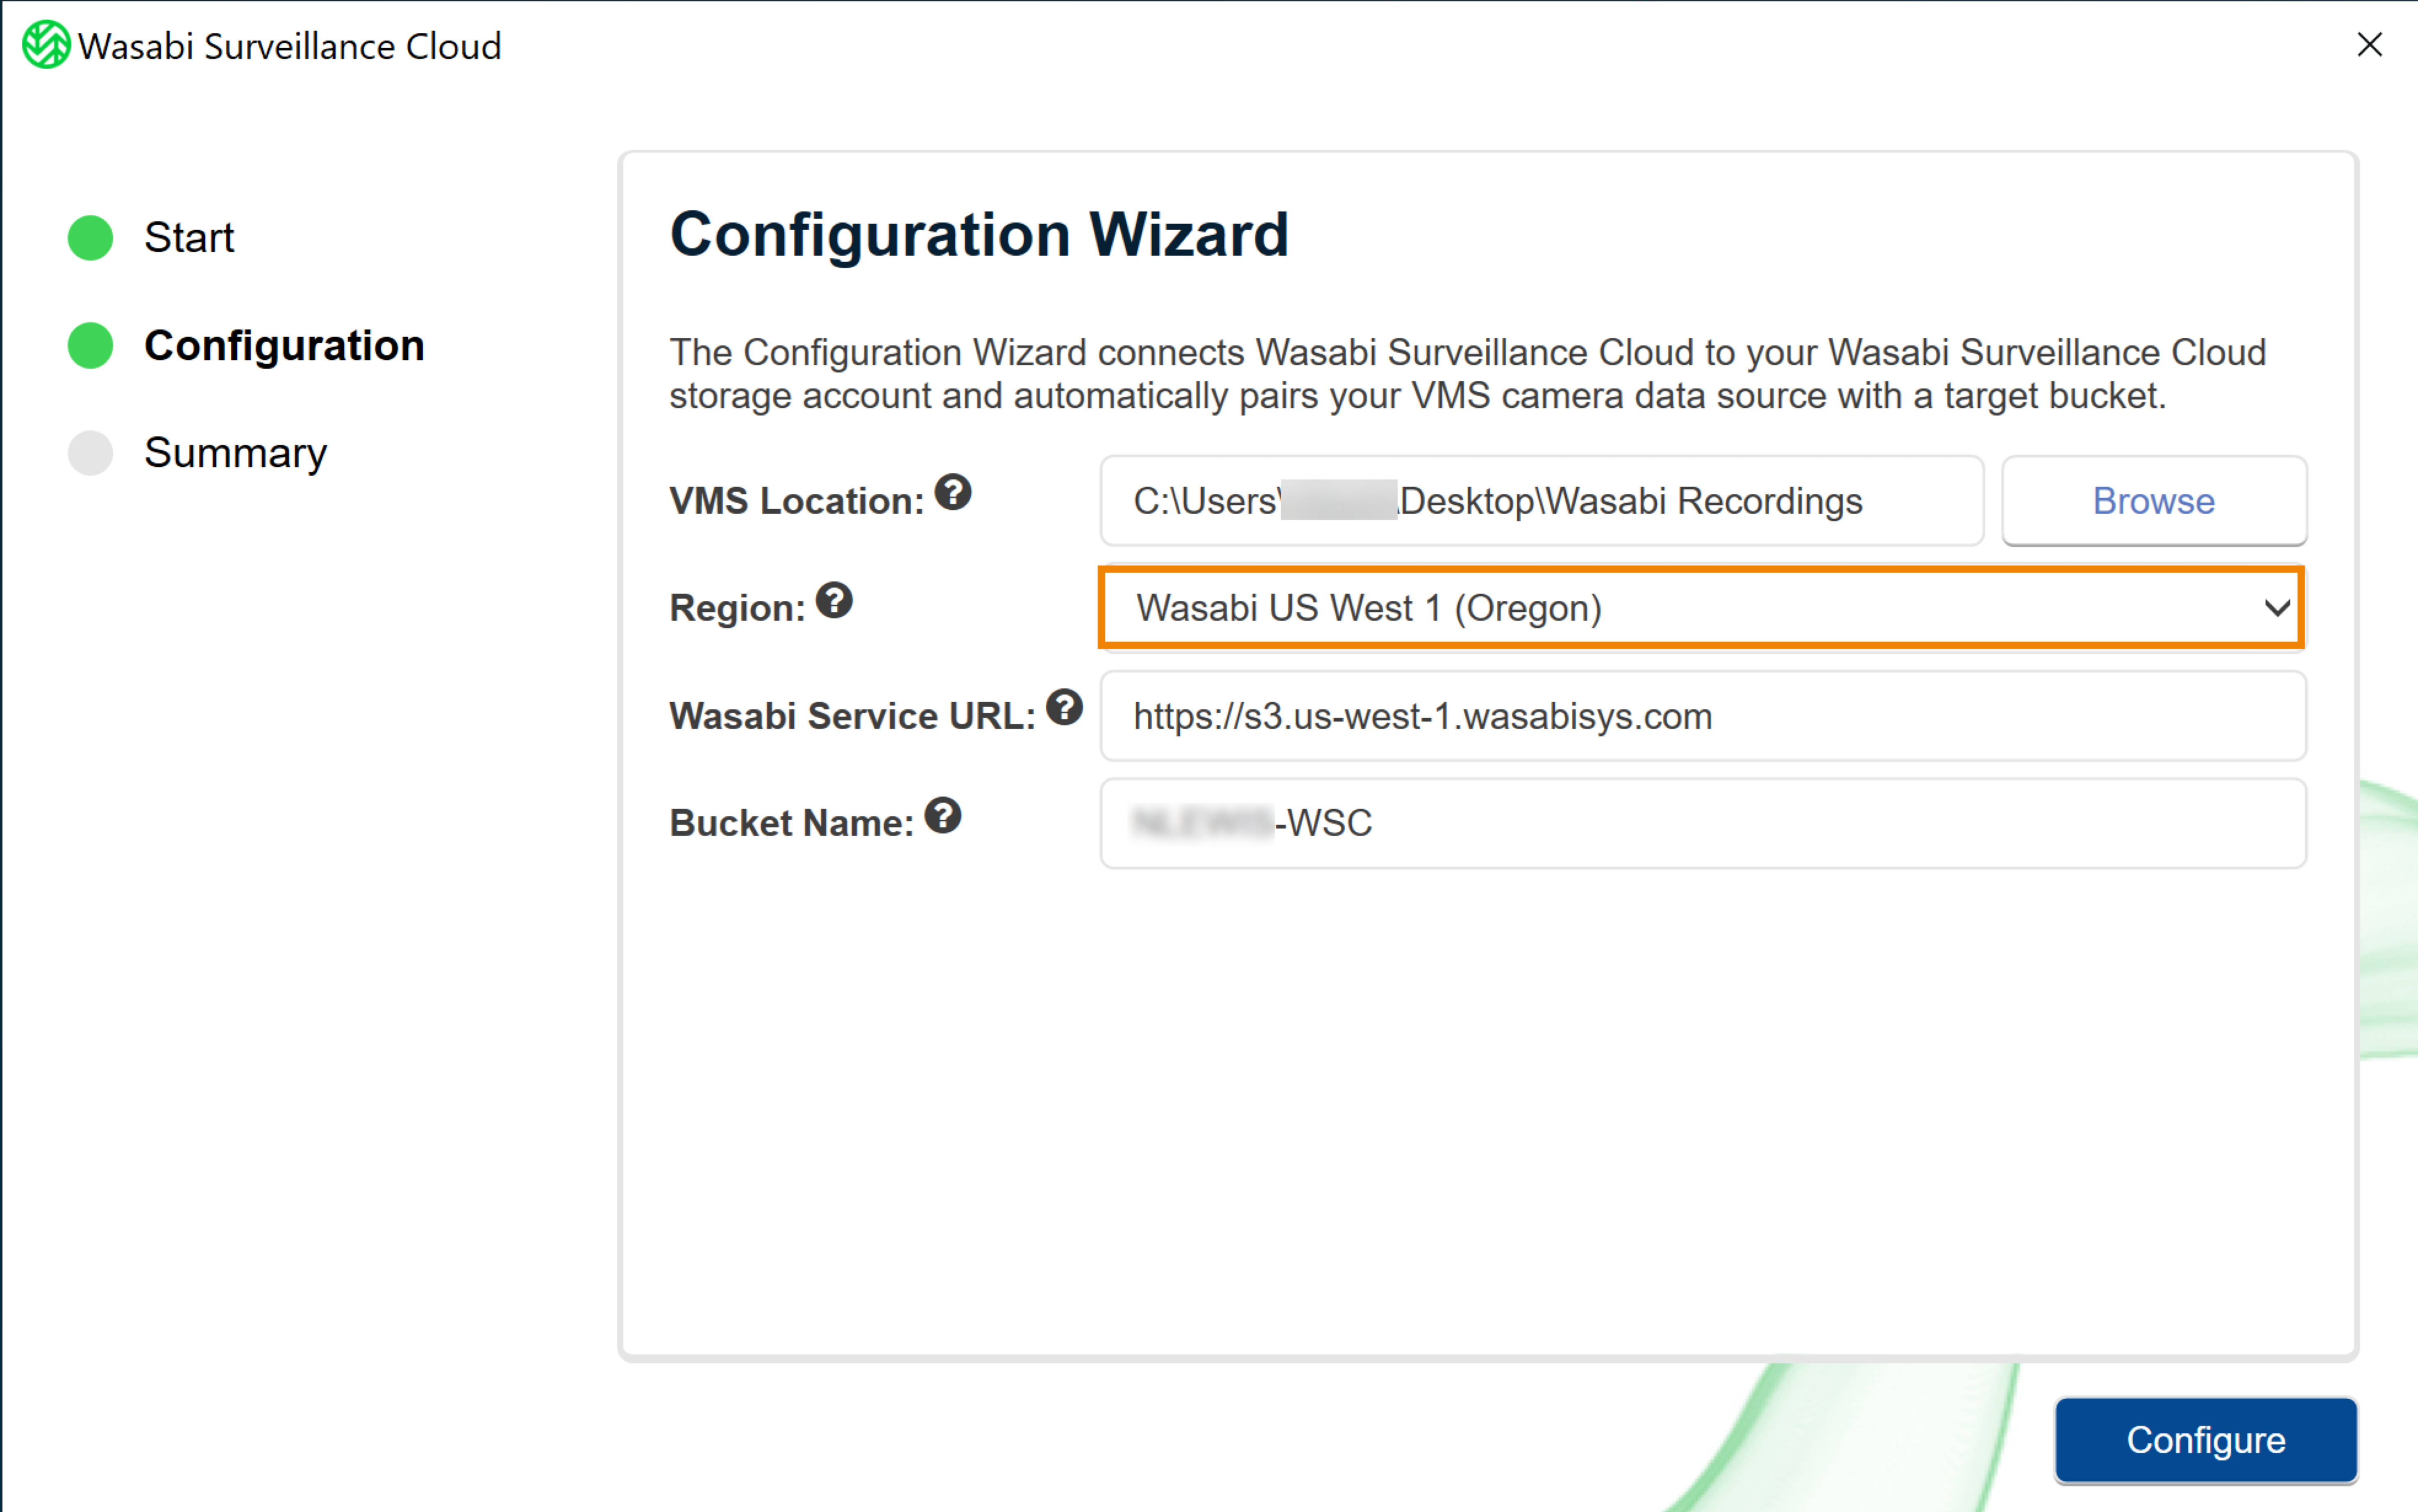Click the Browse button for VMS location
The width and height of the screenshot is (2418, 1512).
click(x=2154, y=501)
